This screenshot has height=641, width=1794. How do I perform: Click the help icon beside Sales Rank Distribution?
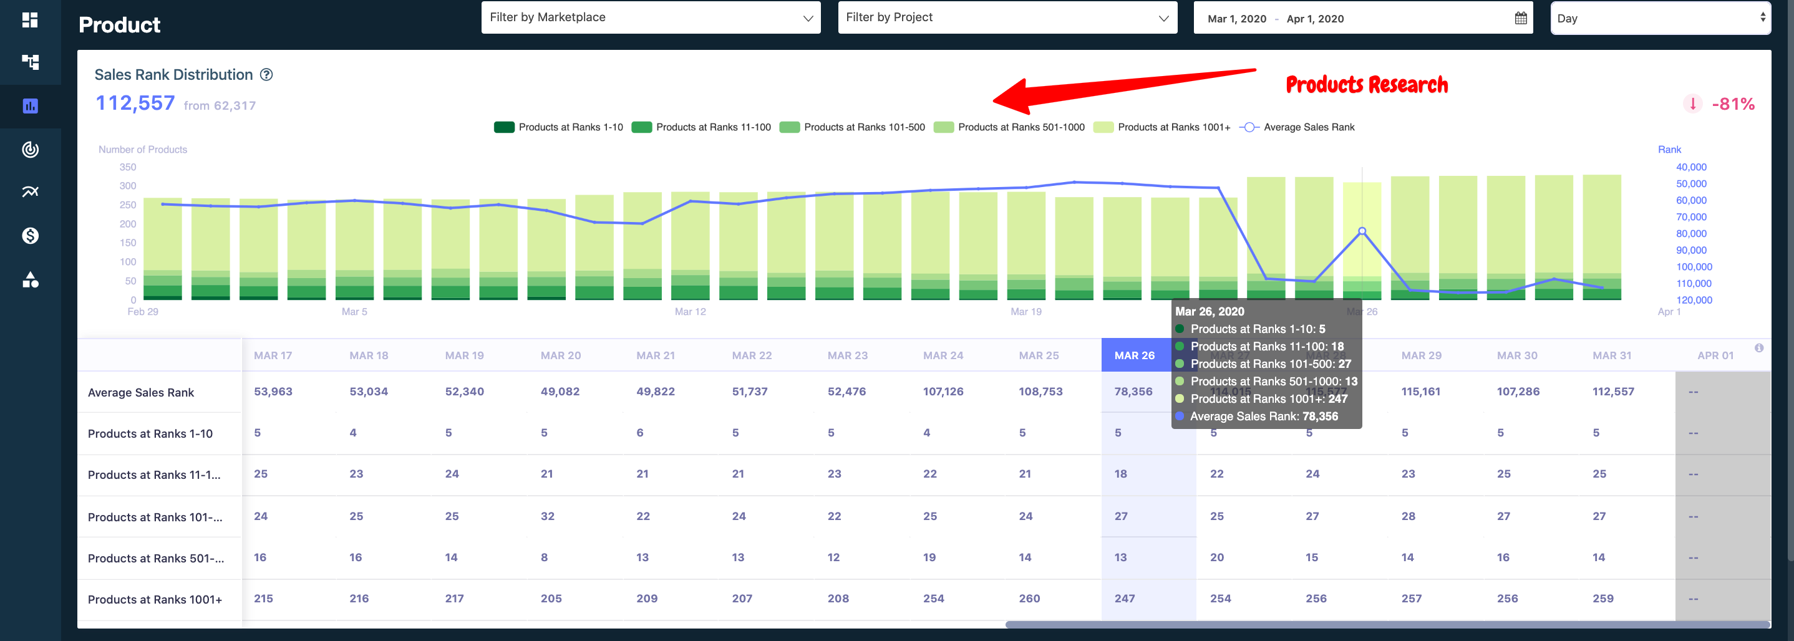pyautogui.click(x=266, y=74)
